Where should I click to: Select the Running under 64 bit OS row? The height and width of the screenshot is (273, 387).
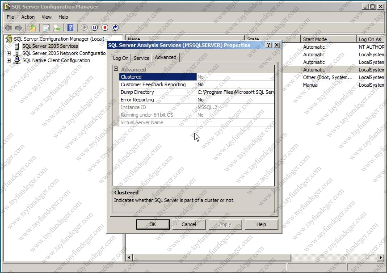[158, 115]
